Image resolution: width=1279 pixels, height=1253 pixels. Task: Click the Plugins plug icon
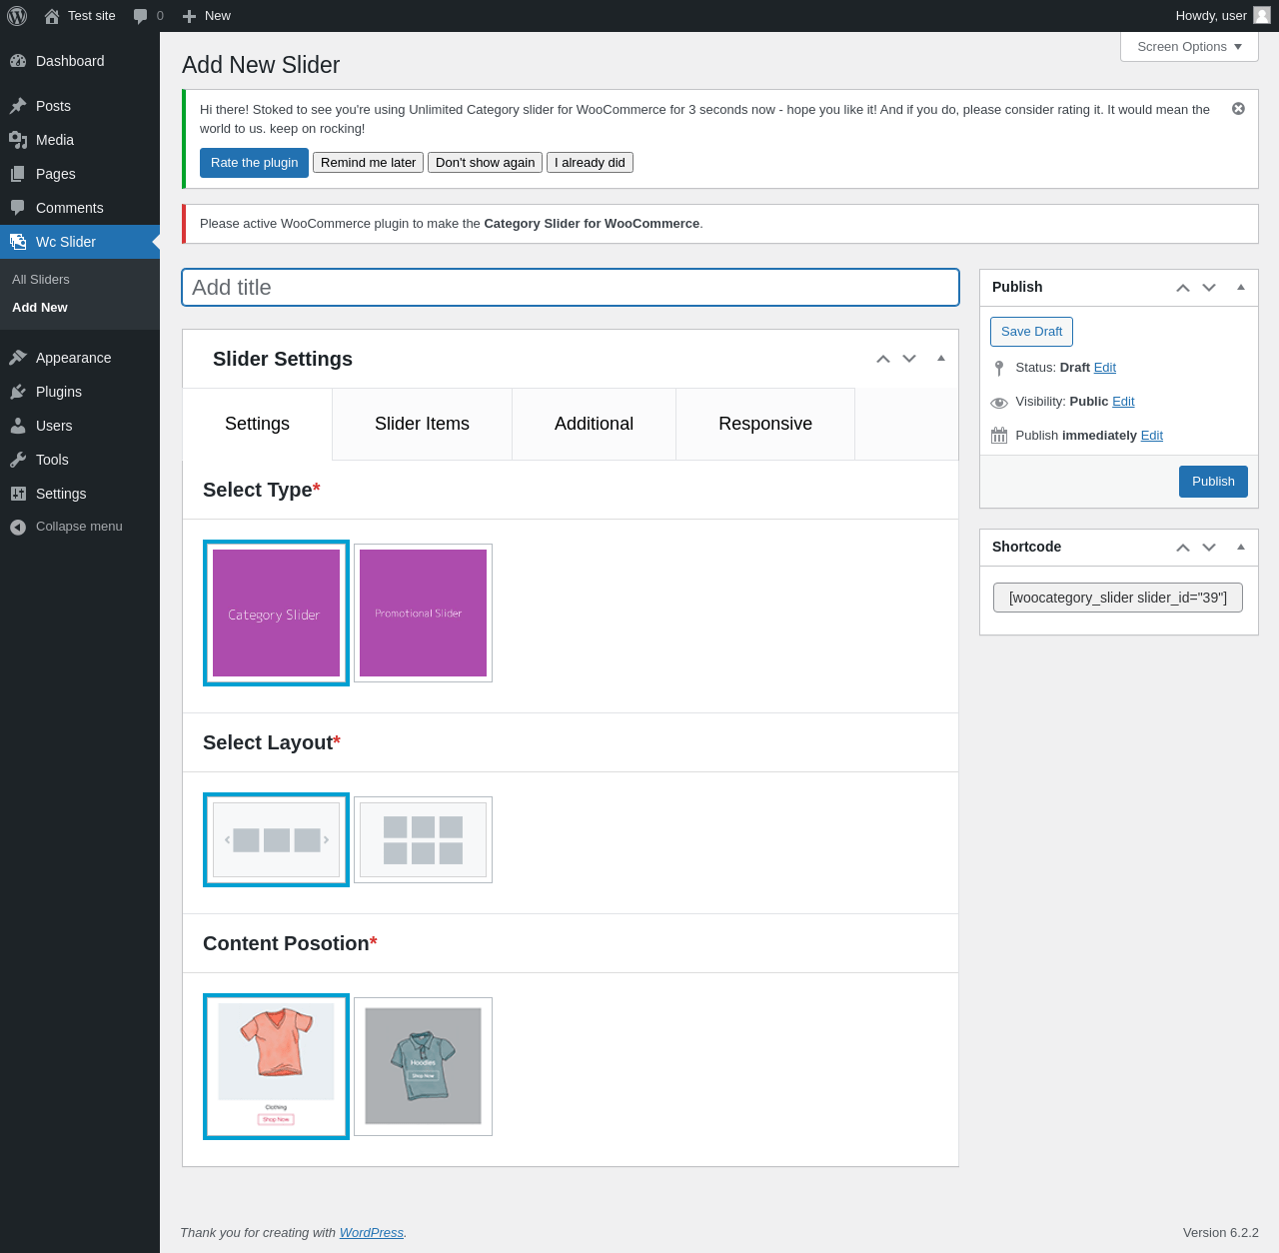pos(18,392)
